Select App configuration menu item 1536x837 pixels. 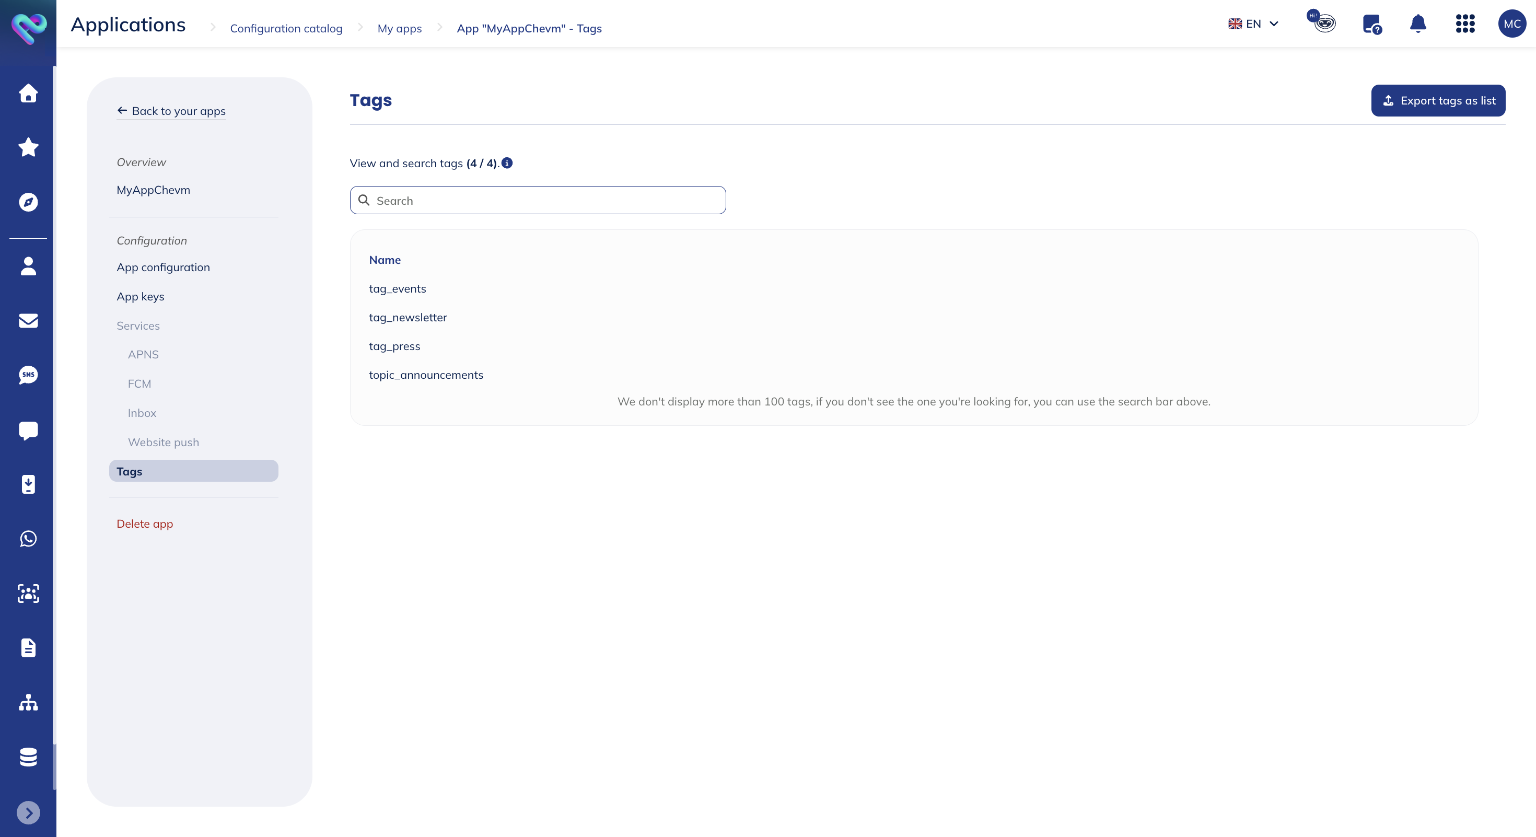point(163,267)
